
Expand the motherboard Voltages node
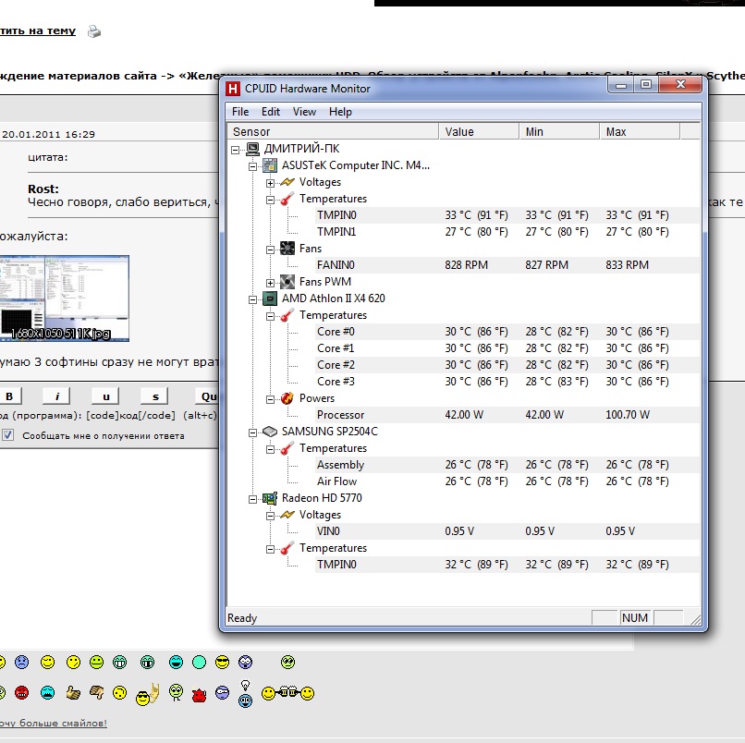[x=270, y=183]
